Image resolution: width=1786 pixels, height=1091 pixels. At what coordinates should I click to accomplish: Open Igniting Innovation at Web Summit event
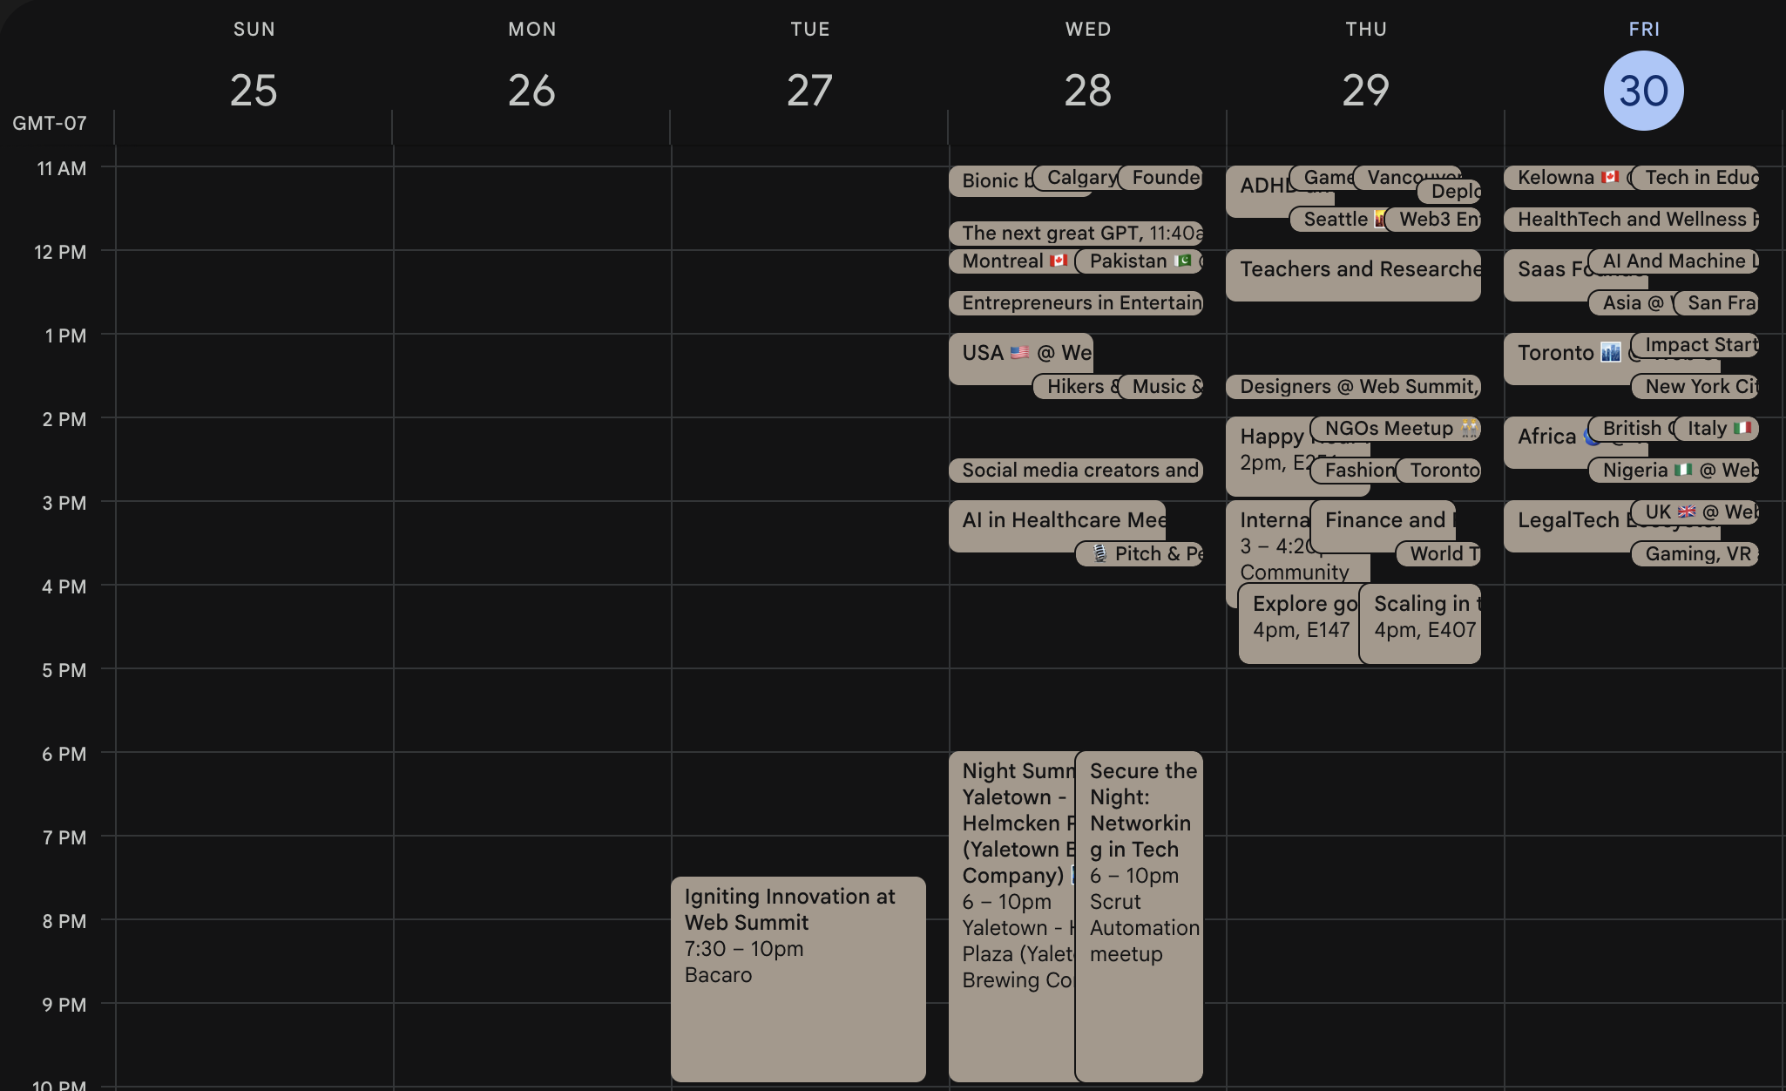point(798,979)
